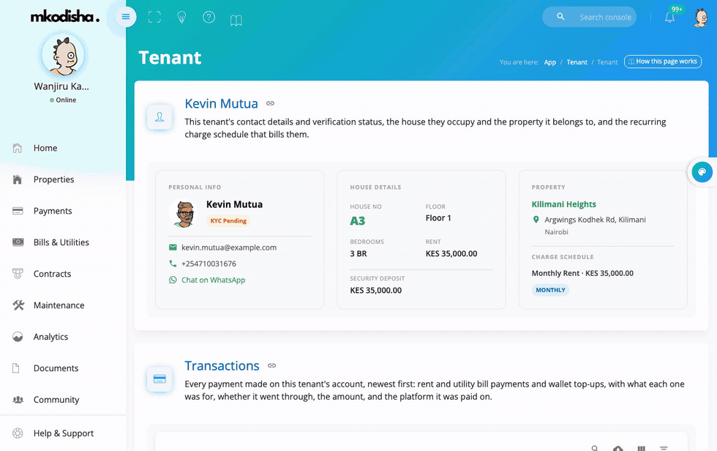Image resolution: width=717 pixels, height=451 pixels.
Task: Click the App breadcrumb link
Action: 549,62
